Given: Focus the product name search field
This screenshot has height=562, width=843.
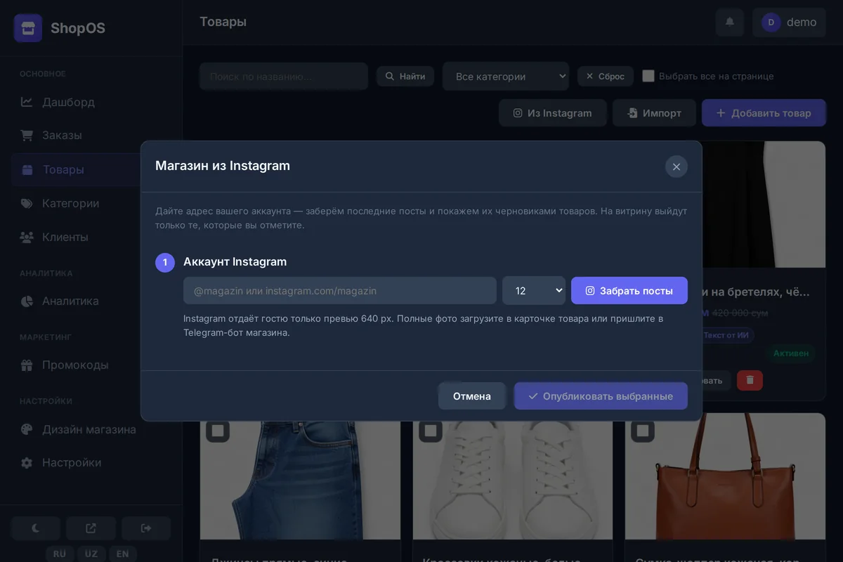Looking at the screenshot, I should click(x=284, y=77).
